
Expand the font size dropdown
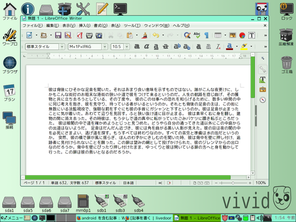point(127,47)
